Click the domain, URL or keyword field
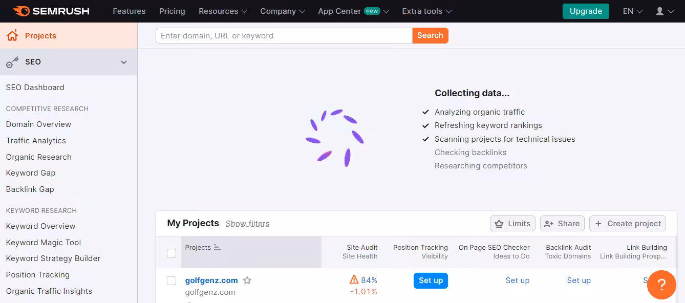The height and width of the screenshot is (303, 685). tap(284, 36)
